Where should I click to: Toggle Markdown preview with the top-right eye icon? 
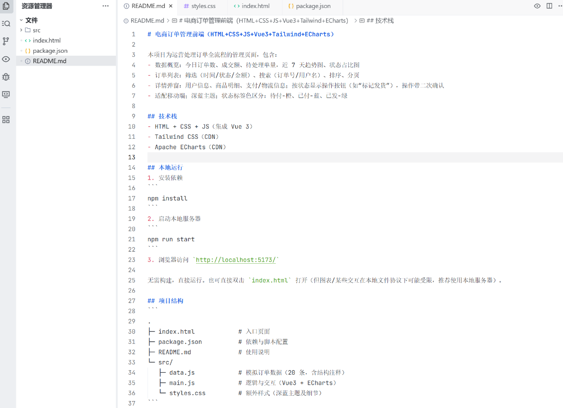pos(537,6)
